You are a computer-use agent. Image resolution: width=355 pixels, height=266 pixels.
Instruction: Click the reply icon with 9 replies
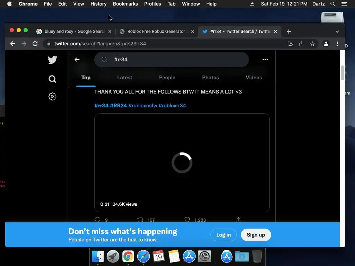[x=97, y=220]
